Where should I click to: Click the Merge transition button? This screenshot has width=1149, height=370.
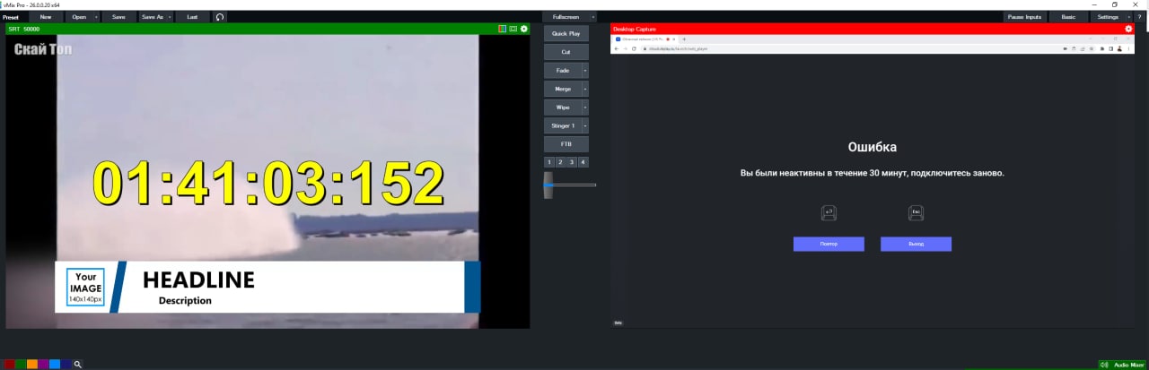coord(563,89)
